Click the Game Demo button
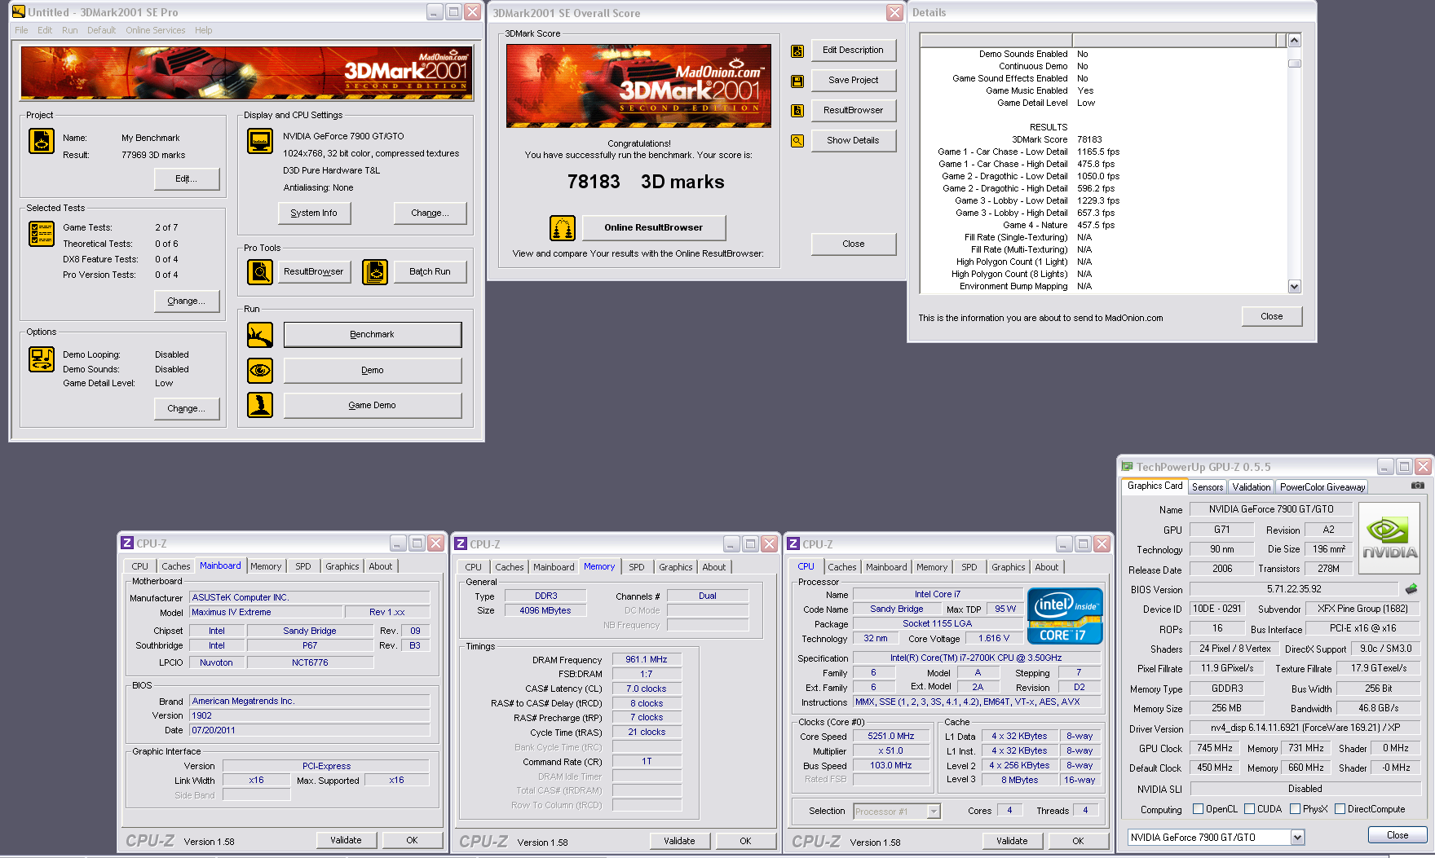Screen dimensions: 1435x858 (372, 406)
